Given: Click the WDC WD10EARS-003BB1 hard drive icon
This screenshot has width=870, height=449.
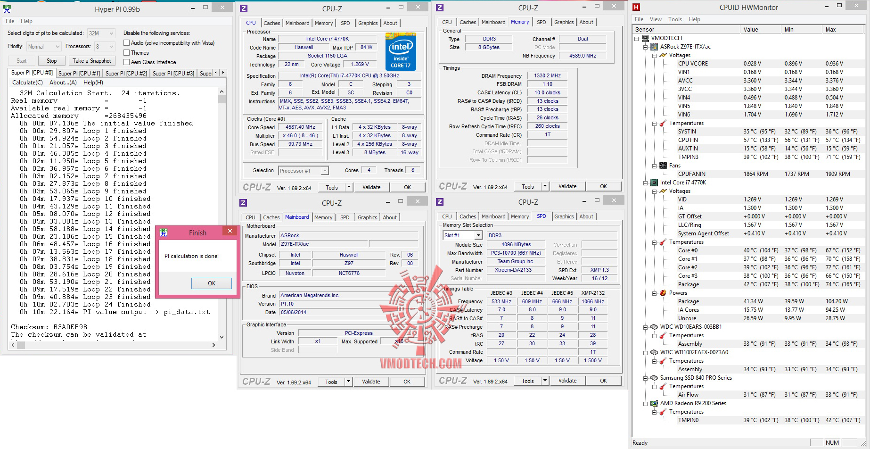Looking at the screenshot, I should pyautogui.click(x=654, y=327).
